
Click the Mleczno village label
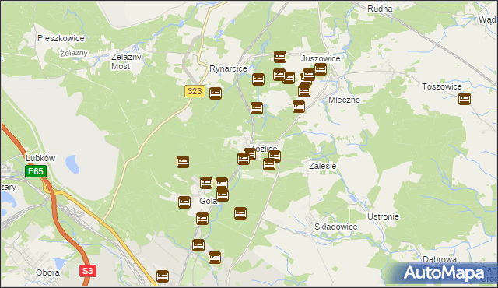344,100
